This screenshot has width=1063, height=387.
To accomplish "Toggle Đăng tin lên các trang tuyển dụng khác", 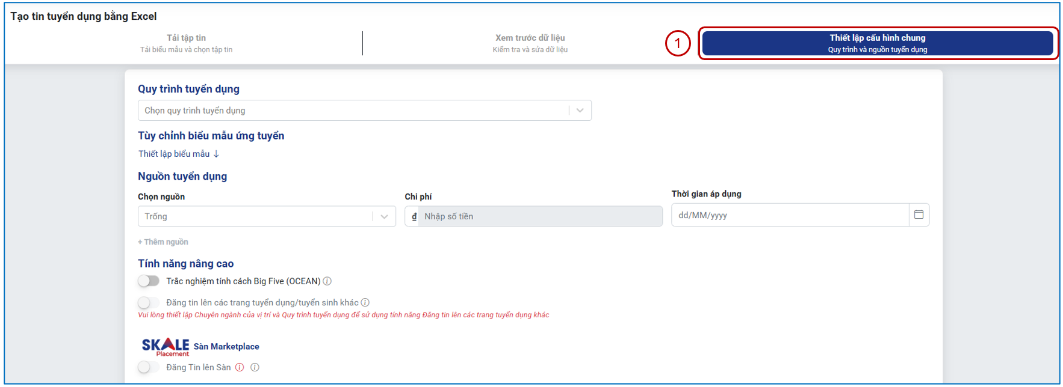I will (149, 302).
